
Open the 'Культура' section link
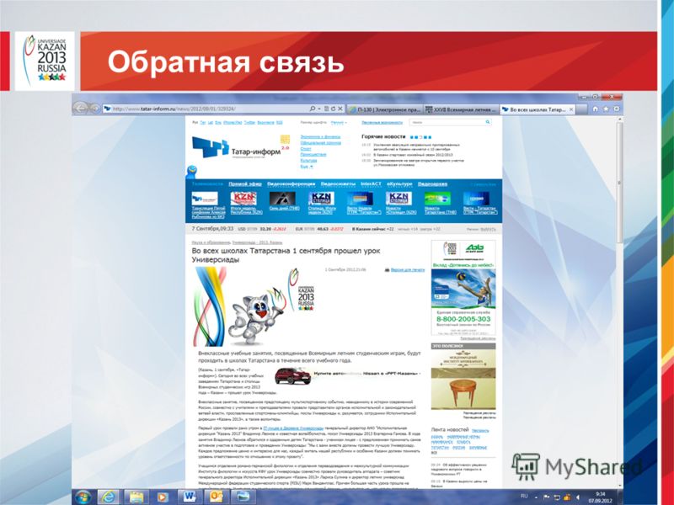(x=308, y=160)
